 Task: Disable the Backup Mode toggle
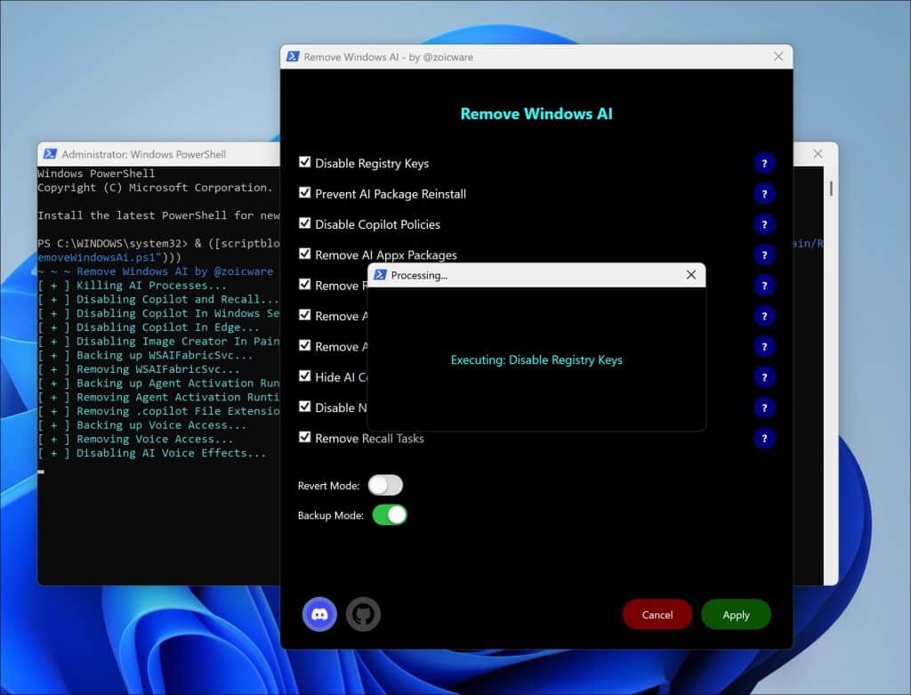(x=389, y=514)
